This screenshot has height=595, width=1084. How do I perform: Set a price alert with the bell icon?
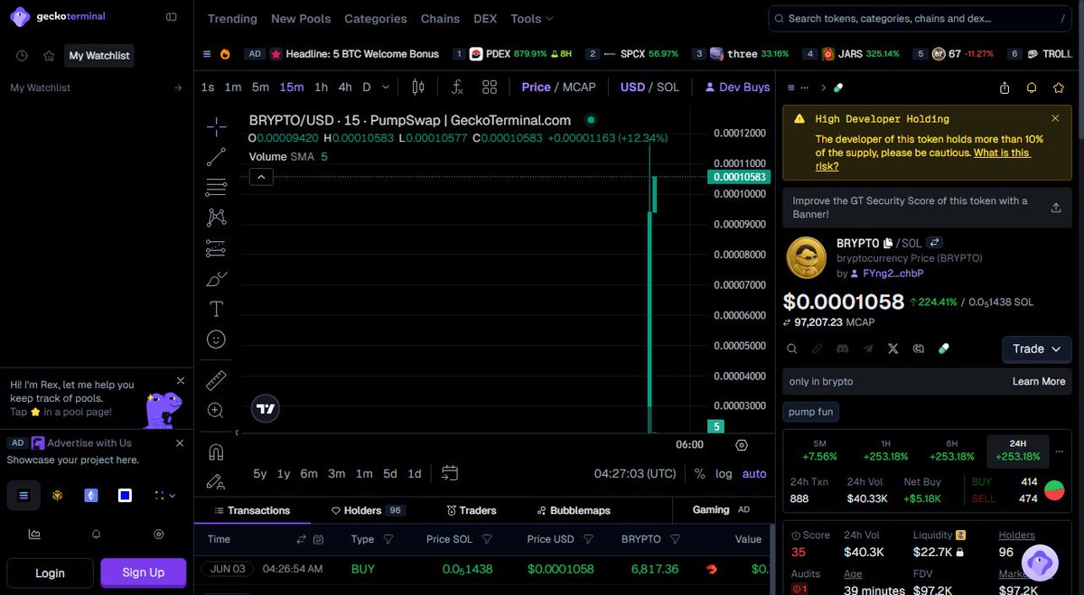tap(1032, 88)
